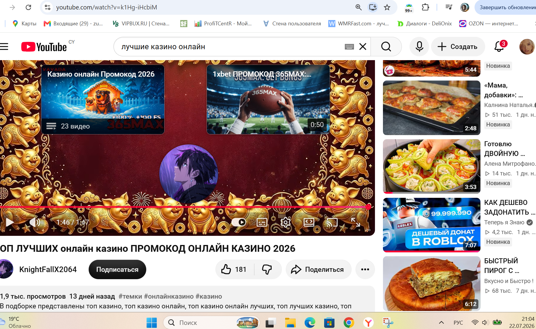Open media controls in Chrome toolbar
Screen dimensions: 536x329
click(x=449, y=7)
